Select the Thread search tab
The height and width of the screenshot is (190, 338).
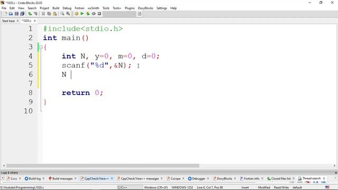(312, 178)
